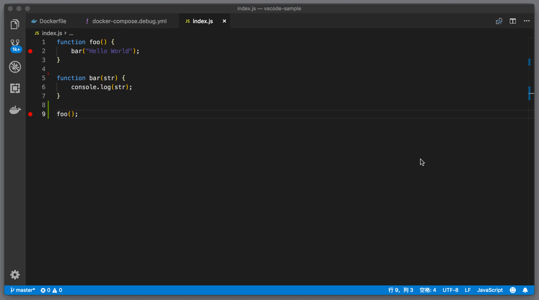Open the Docker view in activity bar
The image size is (539, 300).
[x=15, y=110]
